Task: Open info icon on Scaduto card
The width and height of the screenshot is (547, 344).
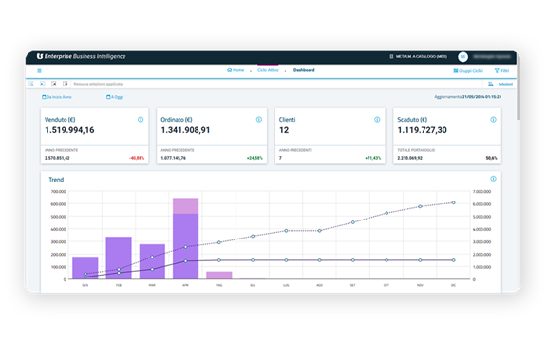Action: coord(493,120)
